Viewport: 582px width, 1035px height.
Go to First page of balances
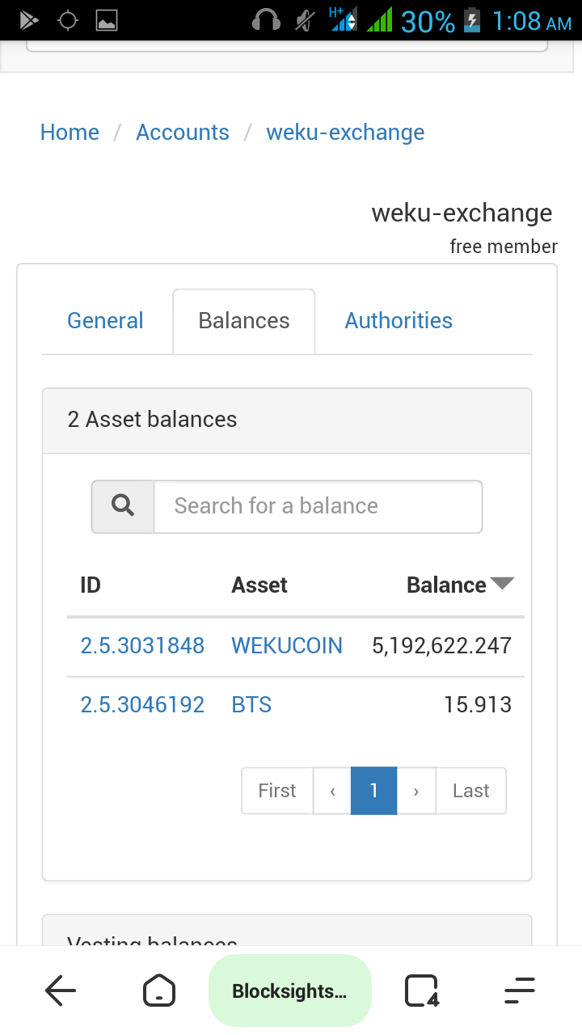277,791
